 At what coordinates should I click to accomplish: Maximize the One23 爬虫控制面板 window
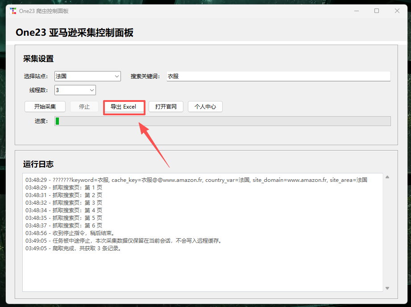pyautogui.click(x=377, y=11)
